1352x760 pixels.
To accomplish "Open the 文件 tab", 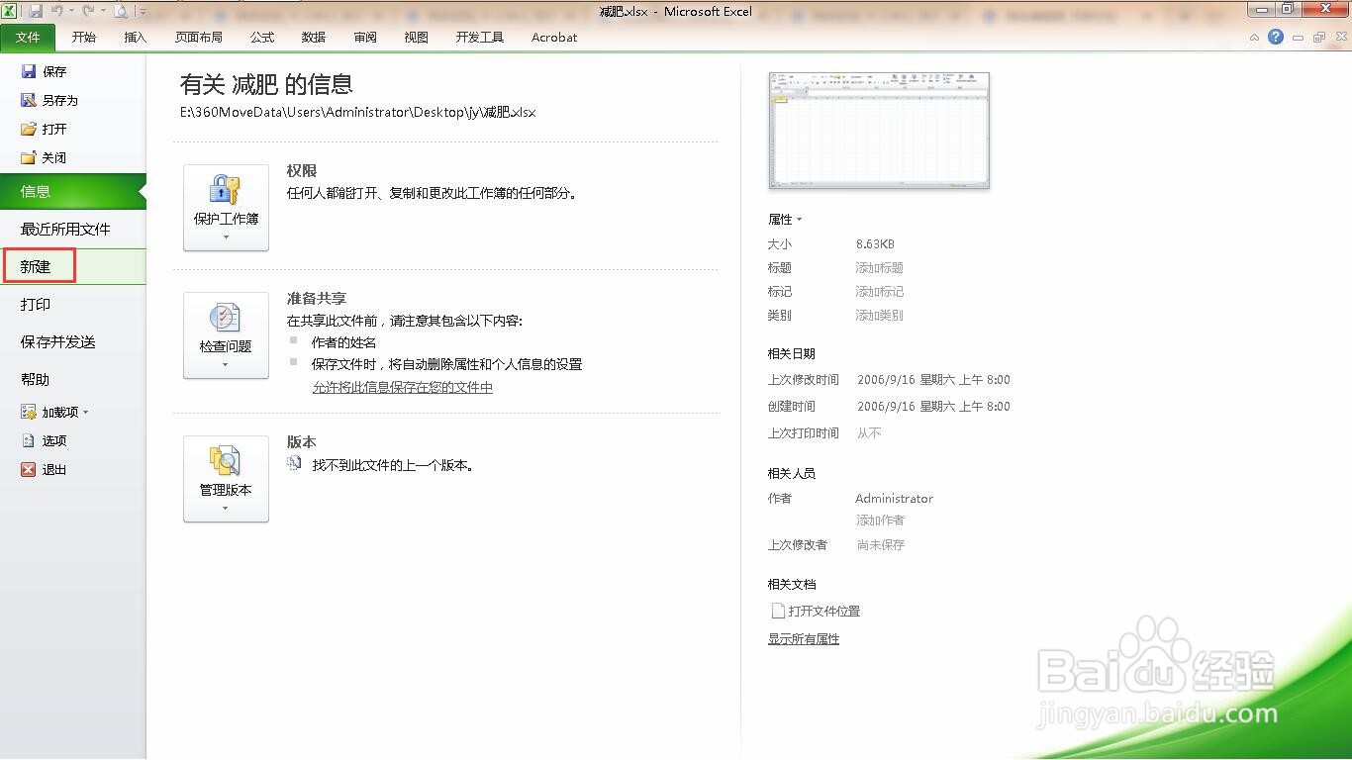I will (x=29, y=38).
